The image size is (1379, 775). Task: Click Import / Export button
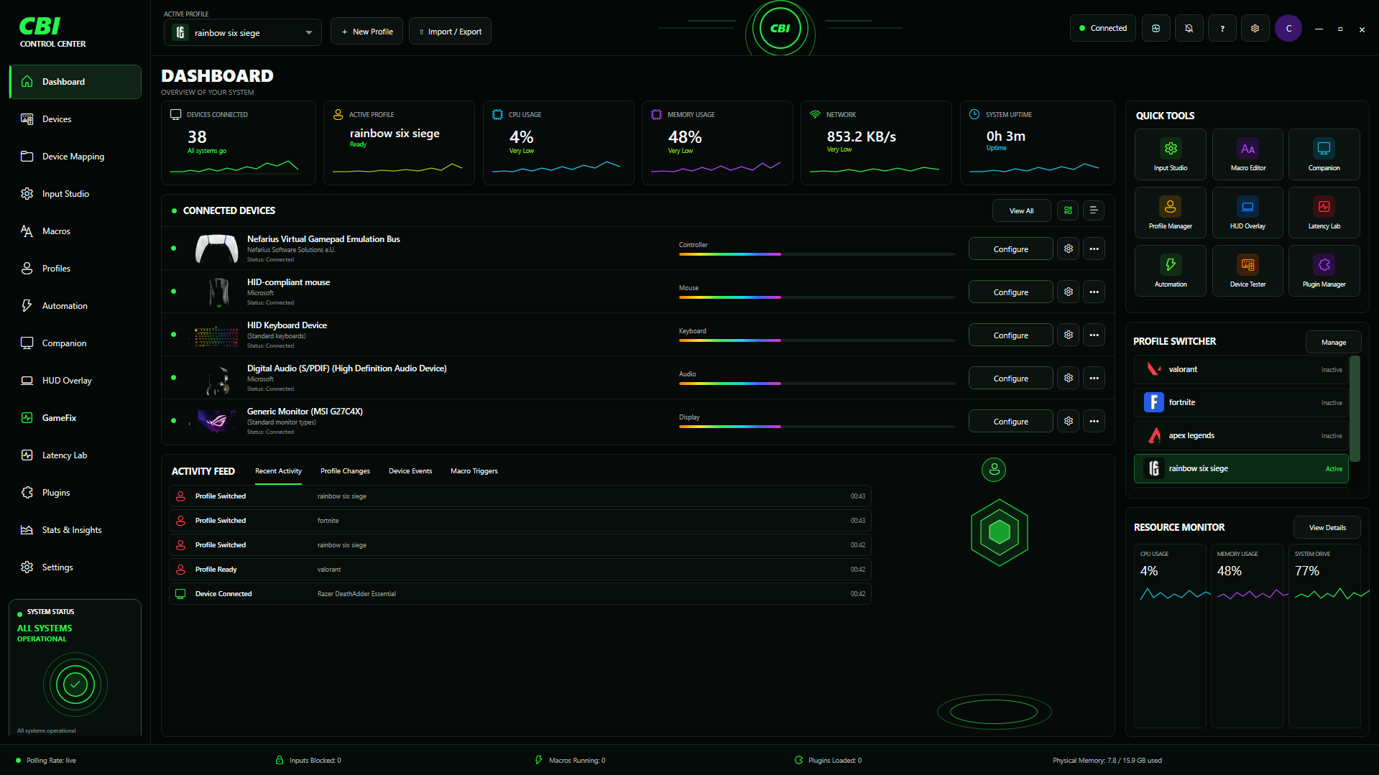tap(450, 32)
